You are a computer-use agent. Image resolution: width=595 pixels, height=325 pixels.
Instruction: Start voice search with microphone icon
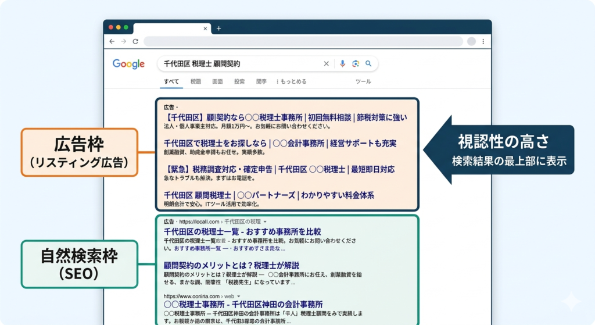(342, 64)
